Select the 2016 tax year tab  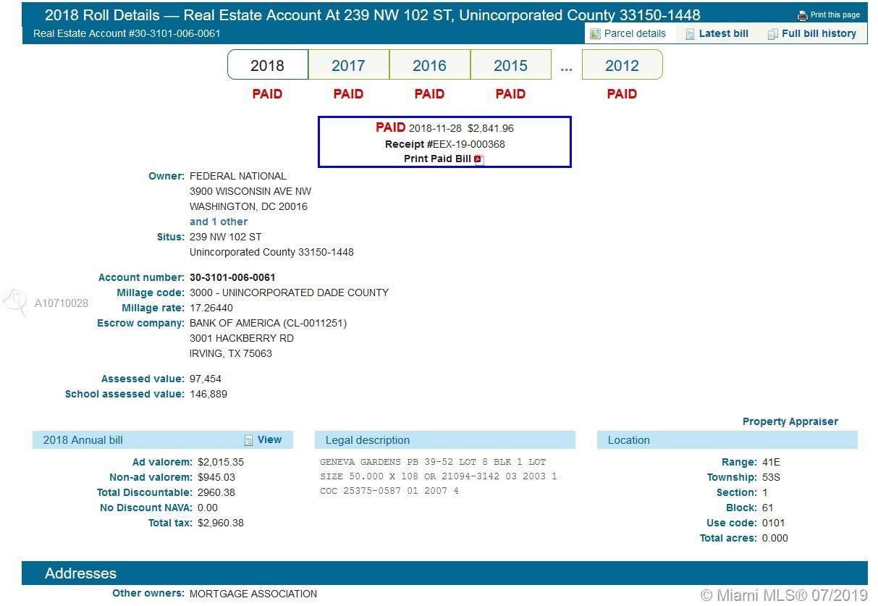click(x=429, y=65)
